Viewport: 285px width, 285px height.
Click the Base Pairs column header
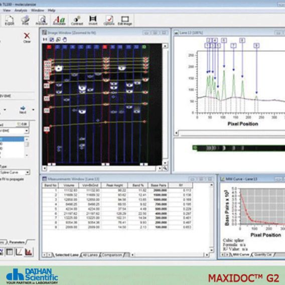tap(159, 185)
